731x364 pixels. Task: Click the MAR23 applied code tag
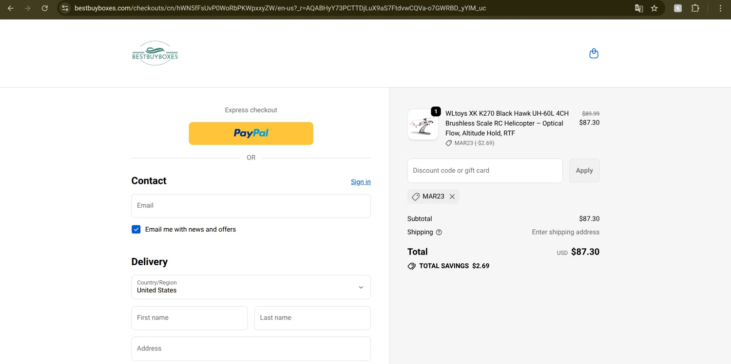(x=433, y=197)
